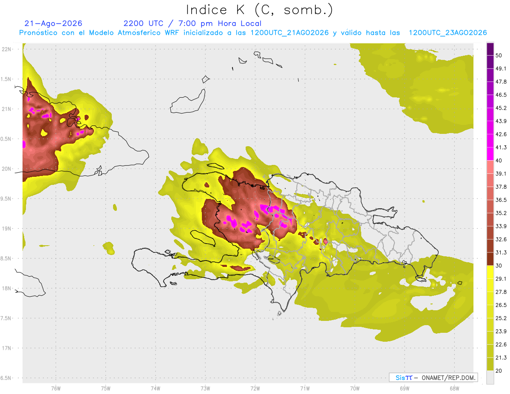Click the color bar value 36.5
The height and width of the screenshot is (394, 510).
501,200
